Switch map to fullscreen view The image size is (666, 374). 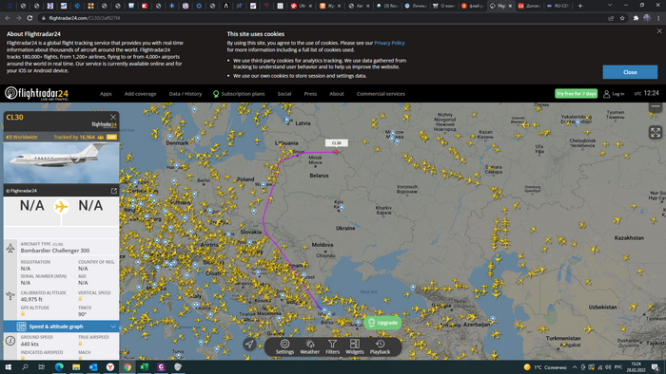(x=656, y=132)
